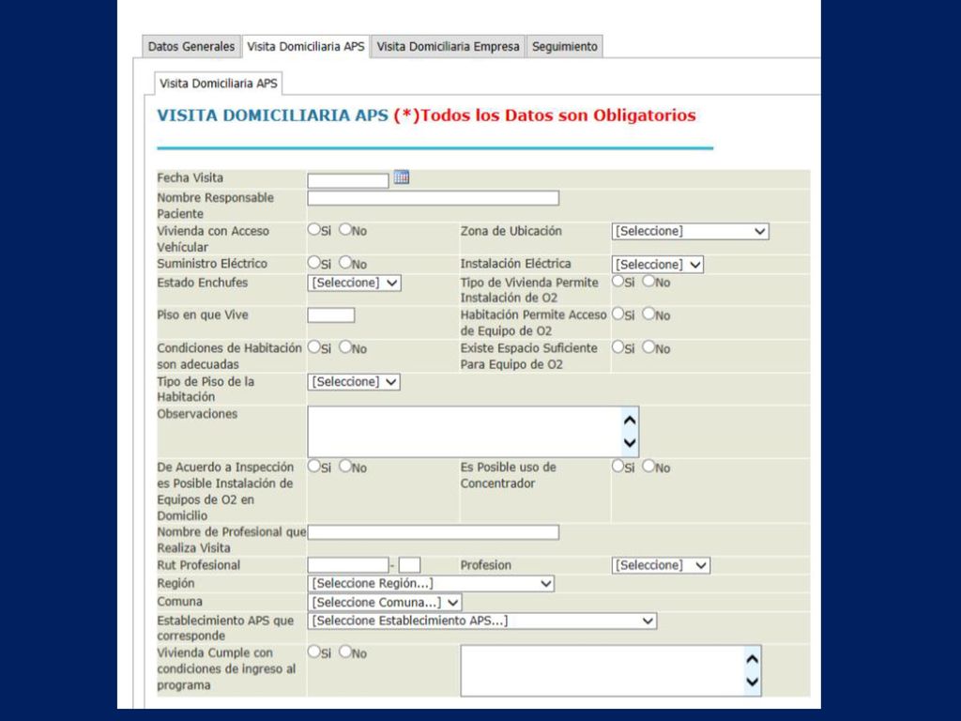Open the Seleccione Establecimiento APS dropdown
This screenshot has width=961, height=721.
pyautogui.click(x=481, y=621)
